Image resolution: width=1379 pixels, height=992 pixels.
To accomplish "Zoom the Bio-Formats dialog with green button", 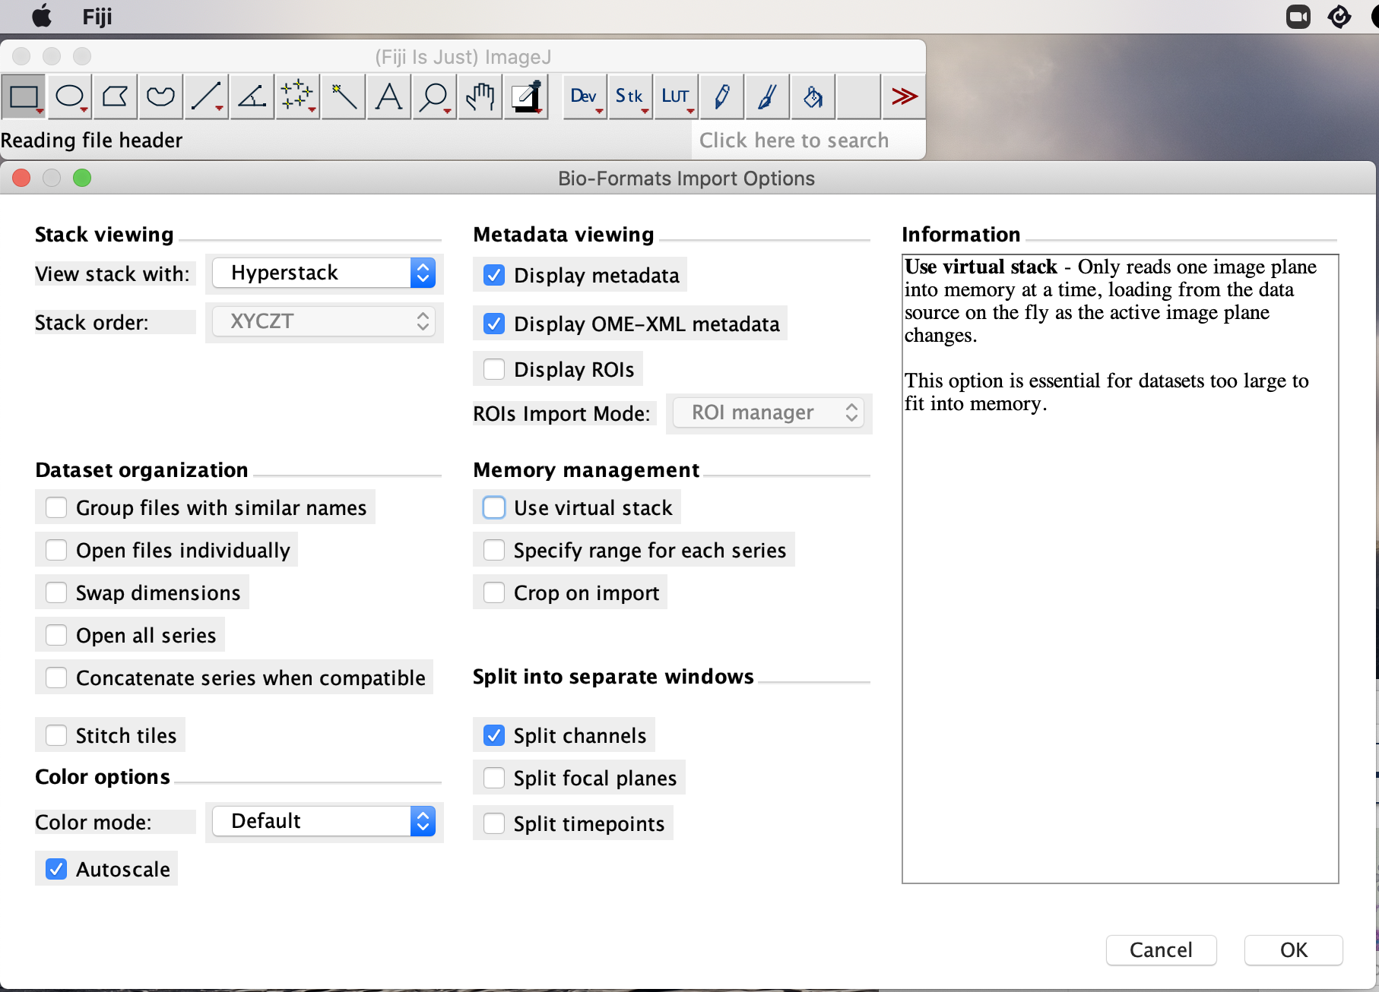I will click(x=82, y=178).
